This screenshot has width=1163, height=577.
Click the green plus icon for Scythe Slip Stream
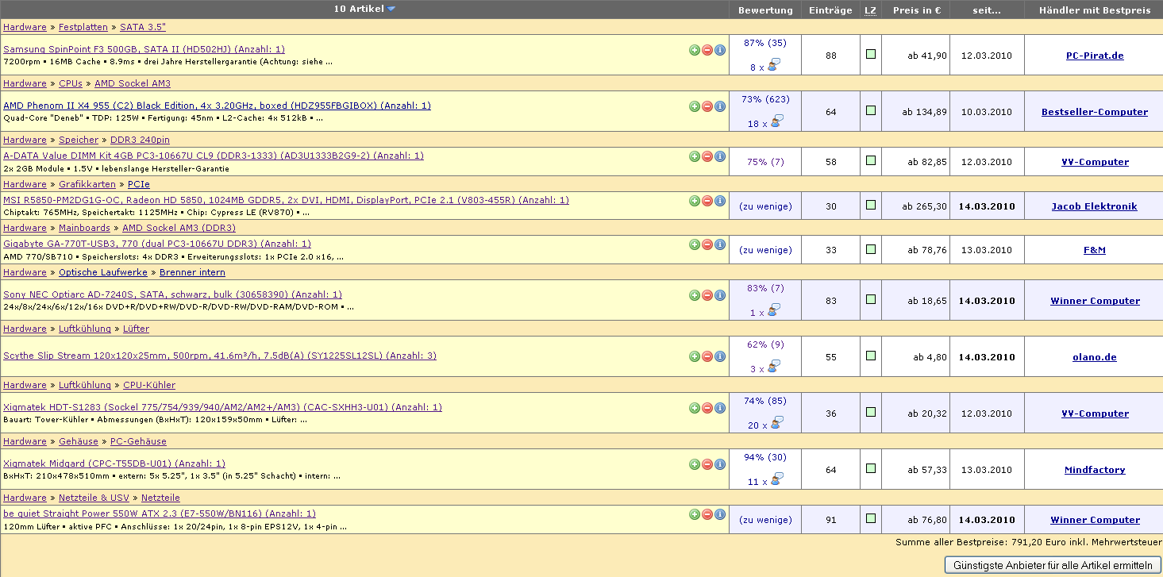695,356
